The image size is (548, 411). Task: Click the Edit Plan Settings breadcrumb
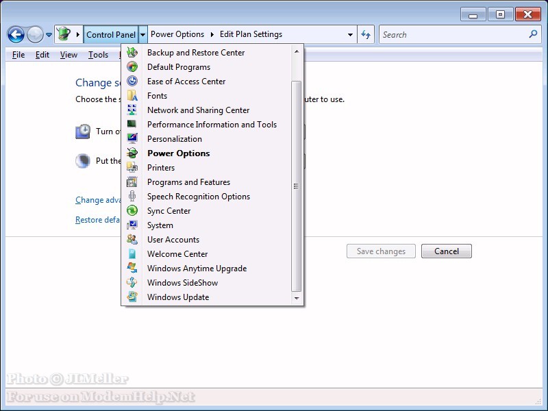pyautogui.click(x=251, y=34)
